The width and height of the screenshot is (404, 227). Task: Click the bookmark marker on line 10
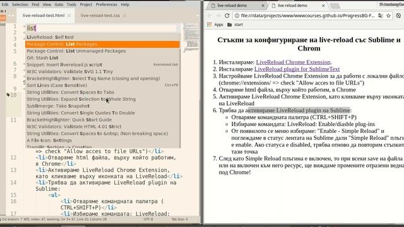pyautogui.click(x=8, y=95)
